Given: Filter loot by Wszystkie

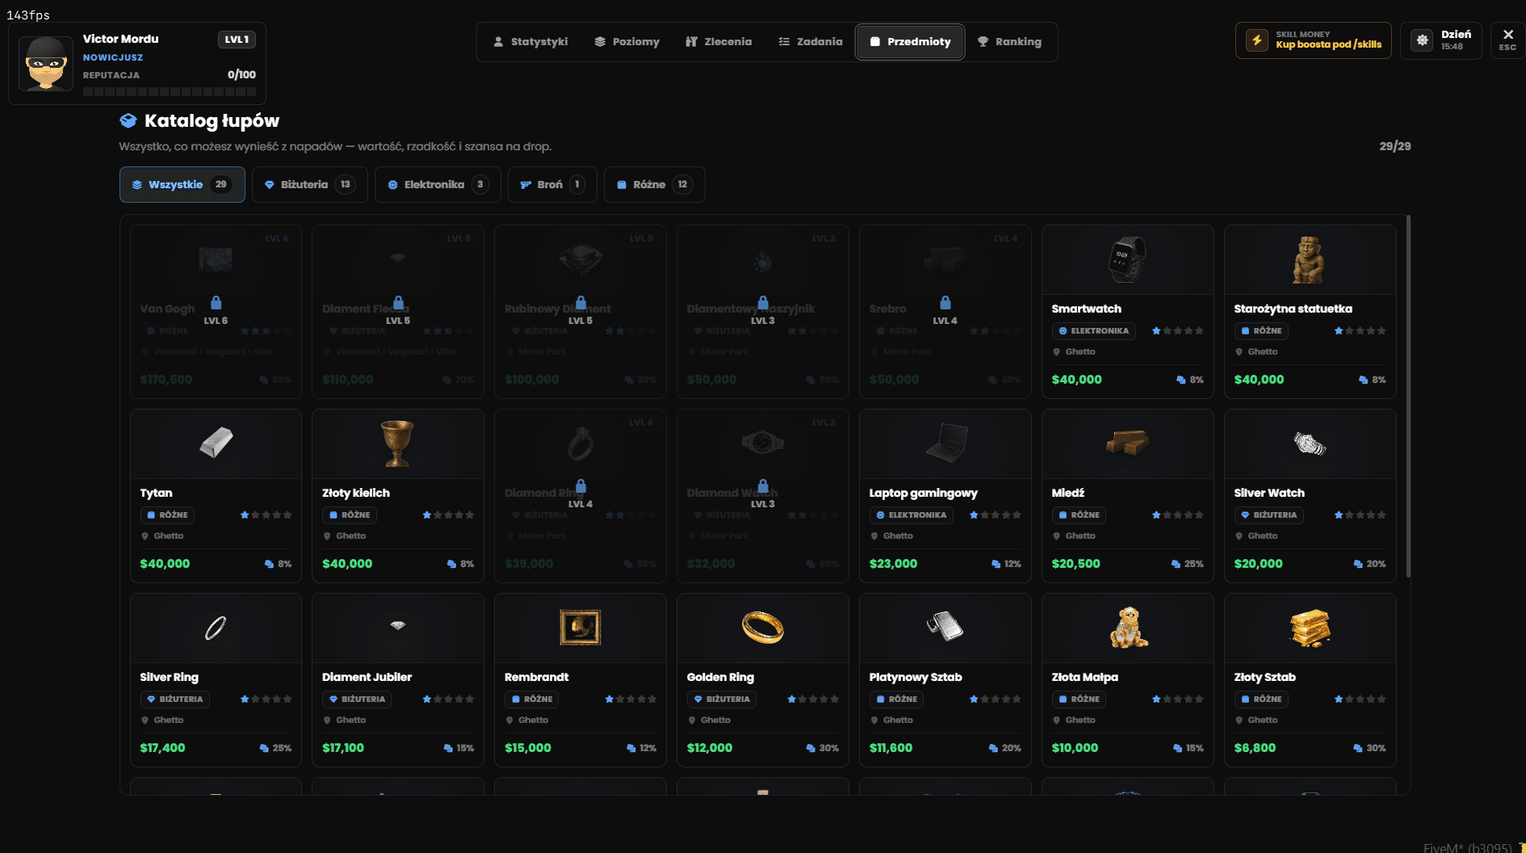Looking at the screenshot, I should click(x=182, y=184).
